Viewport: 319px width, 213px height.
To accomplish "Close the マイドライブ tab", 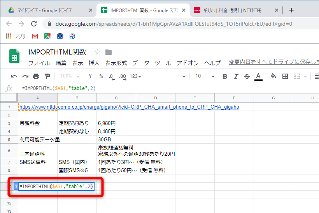I will coord(91,10).
